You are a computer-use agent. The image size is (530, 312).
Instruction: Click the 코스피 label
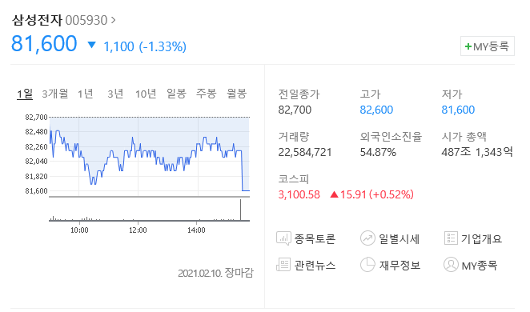(x=294, y=178)
